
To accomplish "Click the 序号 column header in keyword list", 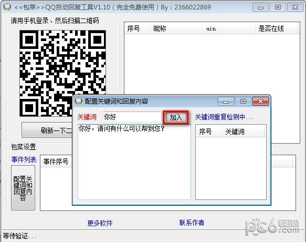I will click(x=209, y=132).
